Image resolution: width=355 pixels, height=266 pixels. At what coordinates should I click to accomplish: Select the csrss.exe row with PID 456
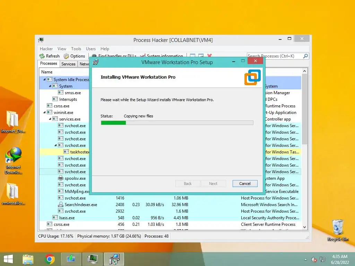(x=170, y=224)
